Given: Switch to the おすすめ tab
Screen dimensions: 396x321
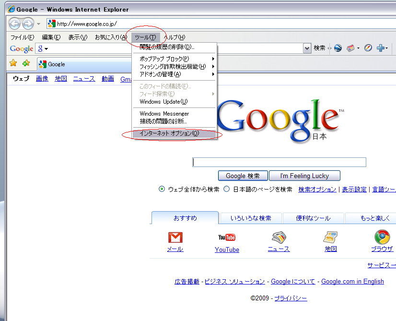Looking at the screenshot, I should (185, 218).
